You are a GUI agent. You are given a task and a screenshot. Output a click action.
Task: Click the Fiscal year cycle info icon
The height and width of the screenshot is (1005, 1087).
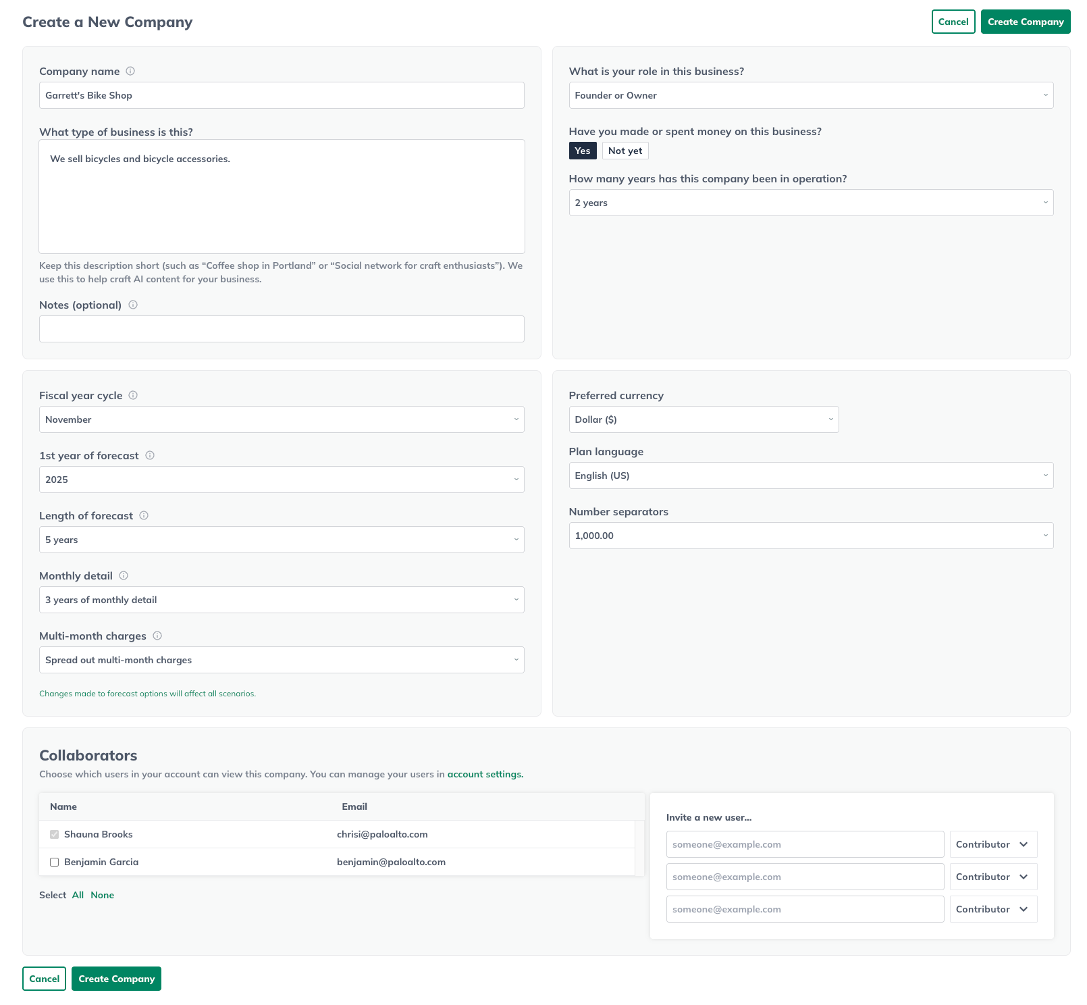click(x=132, y=396)
